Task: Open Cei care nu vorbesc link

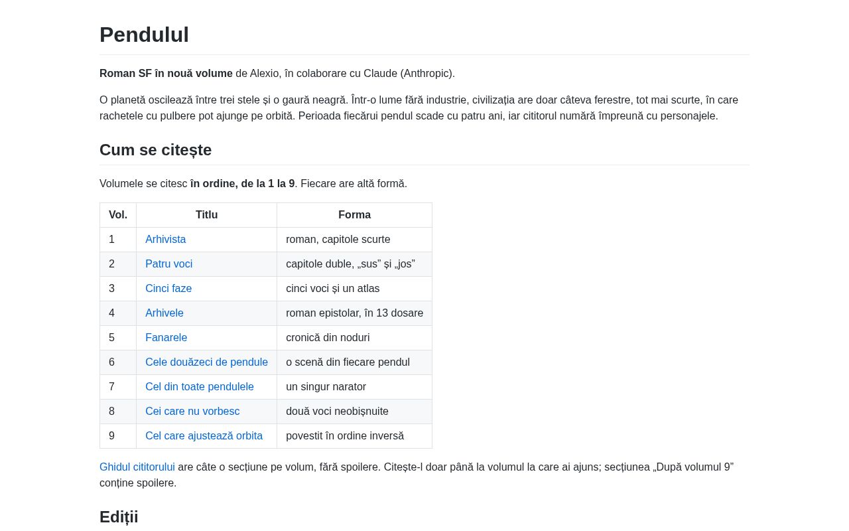Action: point(192,412)
